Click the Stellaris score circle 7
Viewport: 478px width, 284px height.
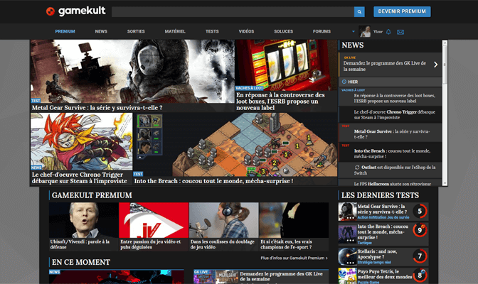pos(420,256)
